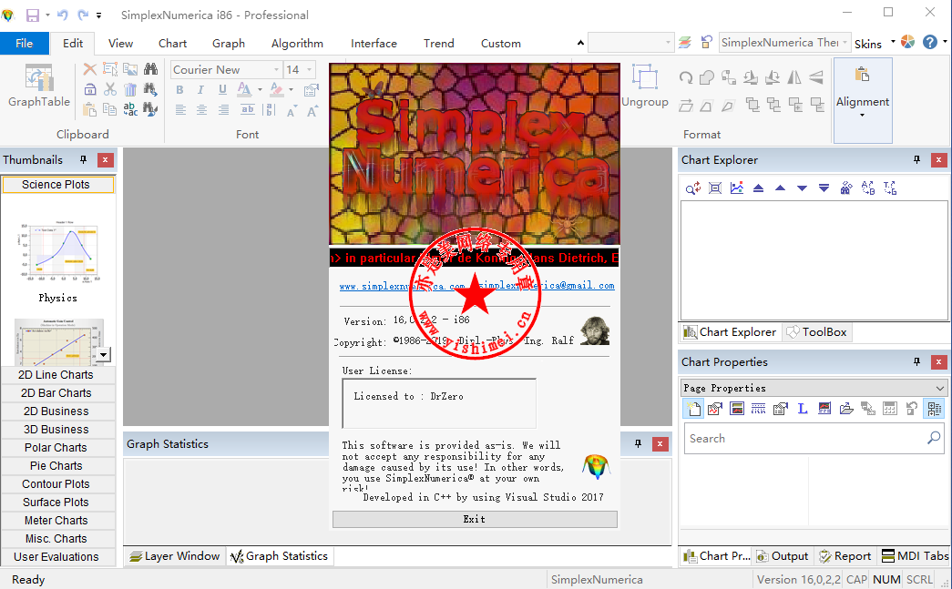
Task: Toggle left text alignment
Action: point(180,110)
